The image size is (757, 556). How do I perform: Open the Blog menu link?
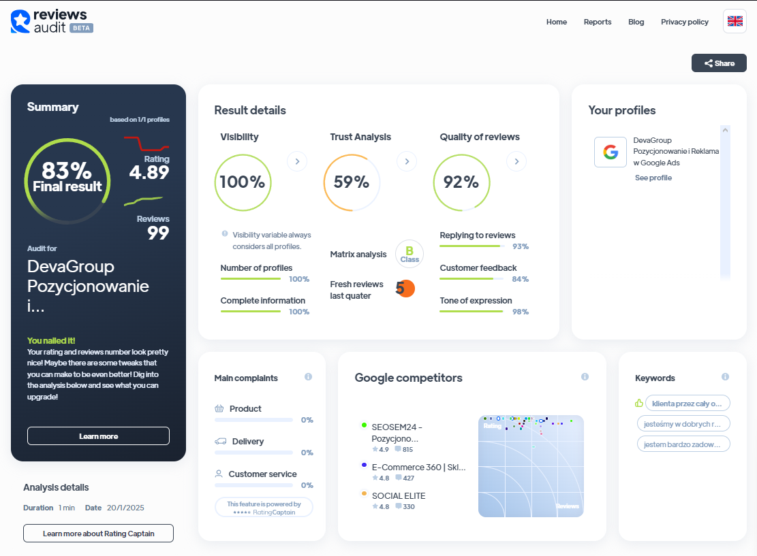(636, 22)
